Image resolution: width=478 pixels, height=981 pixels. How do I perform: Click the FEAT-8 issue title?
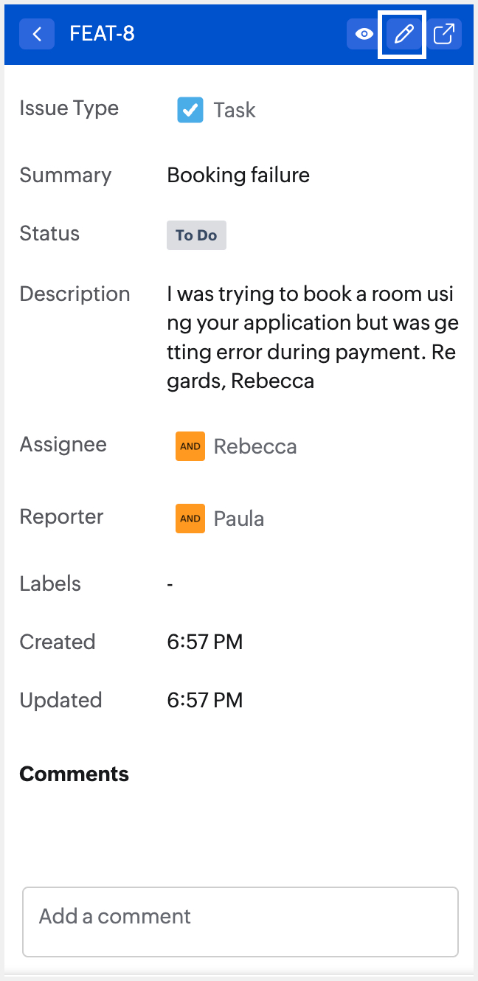click(102, 34)
